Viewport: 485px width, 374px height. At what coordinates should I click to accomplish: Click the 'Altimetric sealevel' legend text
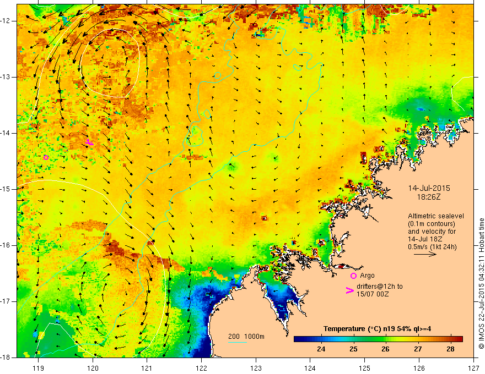(436, 216)
